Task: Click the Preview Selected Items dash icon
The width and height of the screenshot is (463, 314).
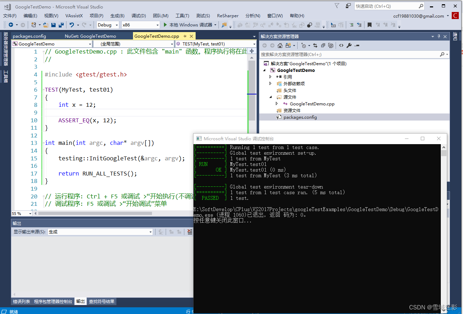Action: point(357,45)
